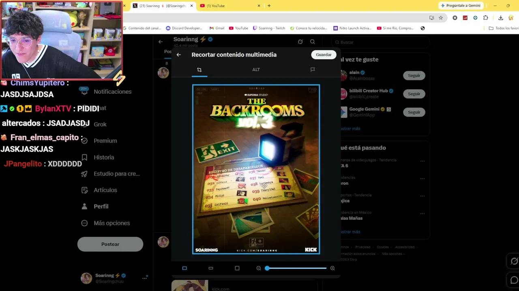Viewport: 519px width, 291px height.
Task: Go back from the crop media dialog
Action: [x=179, y=55]
